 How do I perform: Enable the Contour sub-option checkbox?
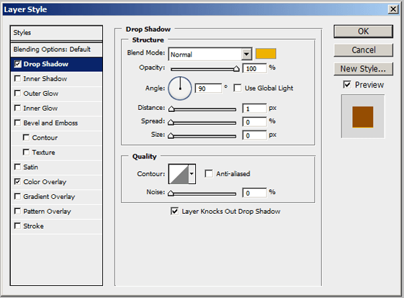pyautogui.click(x=26, y=138)
